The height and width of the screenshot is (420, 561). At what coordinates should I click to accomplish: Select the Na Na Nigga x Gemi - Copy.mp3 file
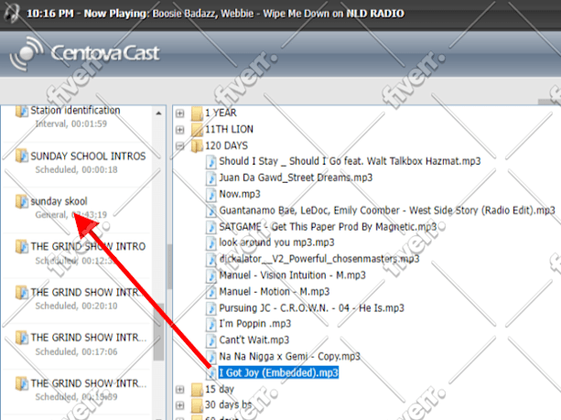coord(289,356)
